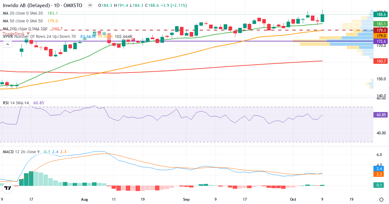Click the market status pill beside OMXSTO
The height and width of the screenshot is (204, 389).
(90, 6)
